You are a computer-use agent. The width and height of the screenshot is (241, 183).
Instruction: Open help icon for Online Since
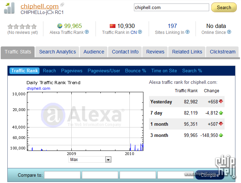tap(229, 32)
